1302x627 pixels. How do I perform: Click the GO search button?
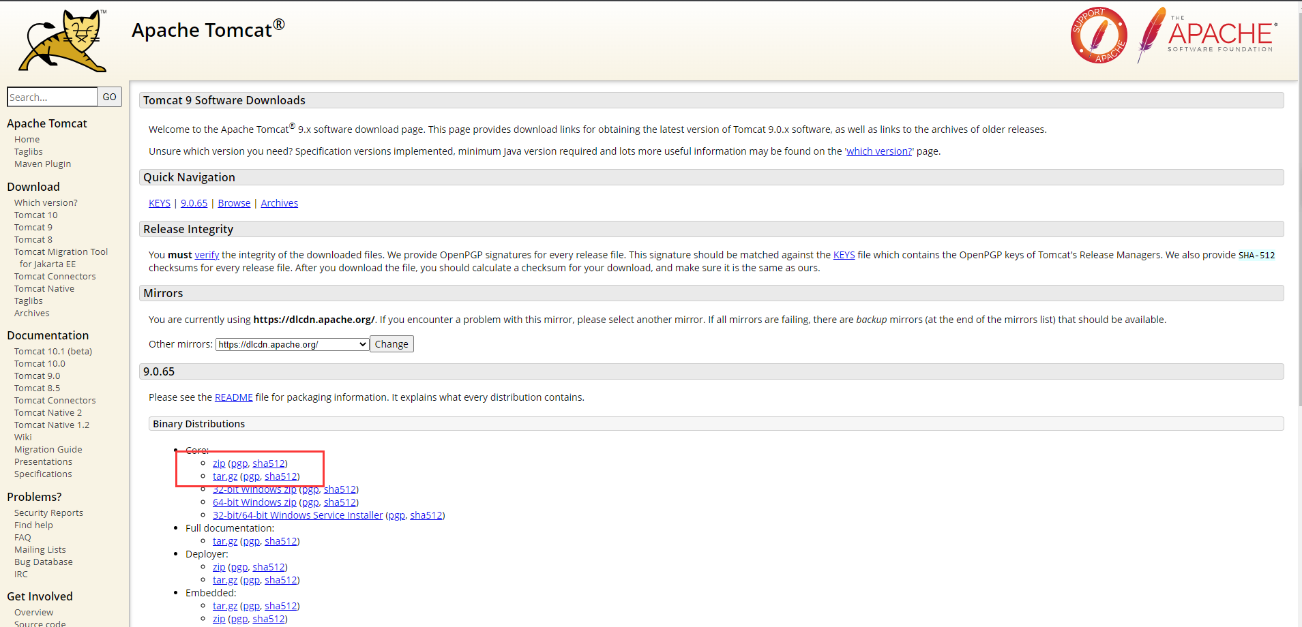tap(109, 97)
